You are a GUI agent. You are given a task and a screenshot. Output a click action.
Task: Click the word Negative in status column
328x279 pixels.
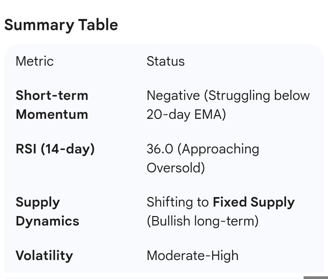(x=173, y=95)
